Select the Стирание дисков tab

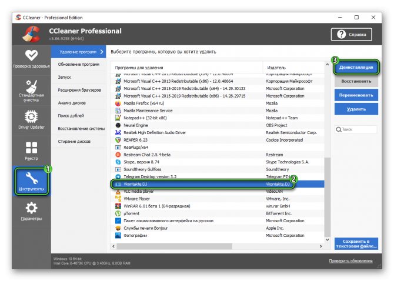click(78, 141)
